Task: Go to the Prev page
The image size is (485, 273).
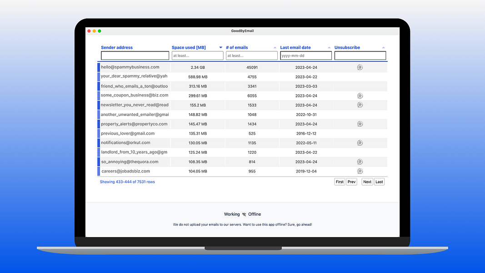Action: click(351, 182)
